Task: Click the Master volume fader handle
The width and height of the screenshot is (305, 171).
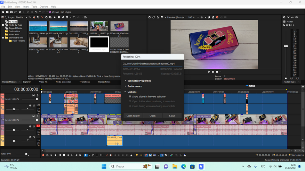Action: (286, 46)
